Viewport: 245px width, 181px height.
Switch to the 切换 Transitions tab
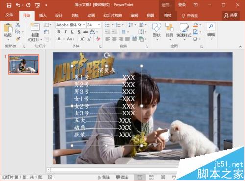pos(75,15)
